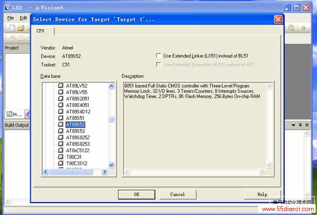Select AT89S2051 in the database list
The height and width of the screenshot is (215, 317).
[77, 99]
